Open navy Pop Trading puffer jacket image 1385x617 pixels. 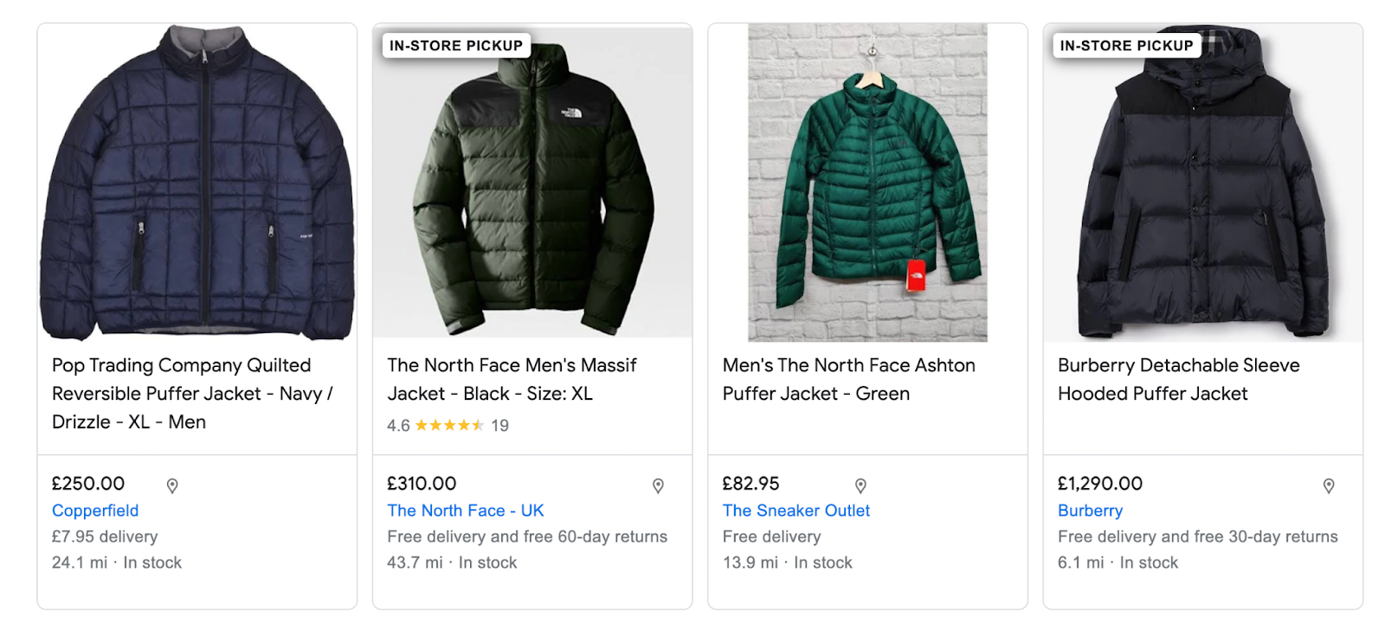197,183
